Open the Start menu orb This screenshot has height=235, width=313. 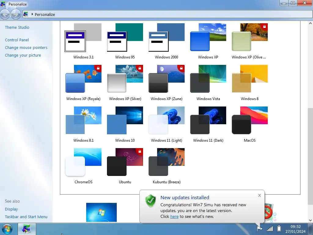click(x=7, y=229)
